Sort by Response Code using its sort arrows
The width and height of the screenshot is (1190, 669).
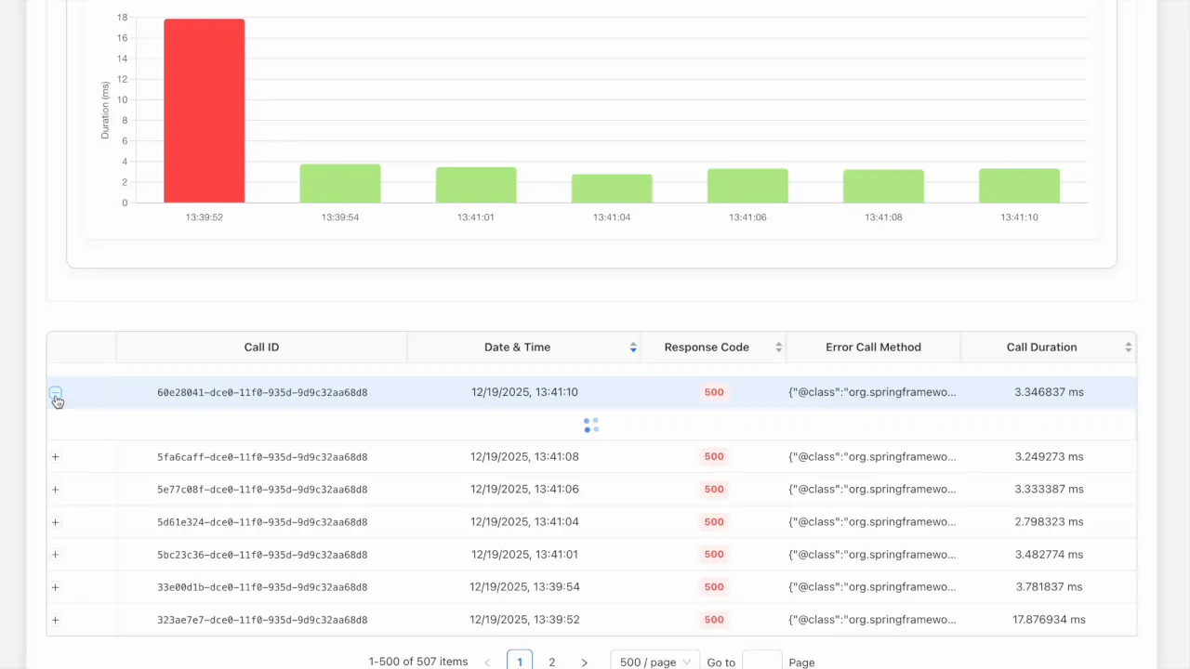pos(778,347)
